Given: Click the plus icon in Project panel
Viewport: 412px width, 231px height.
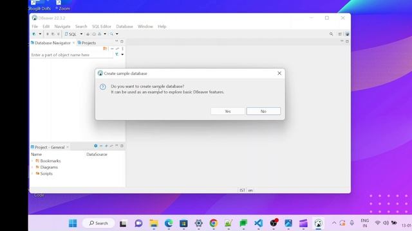Looking at the screenshot, I should [x=106, y=146].
